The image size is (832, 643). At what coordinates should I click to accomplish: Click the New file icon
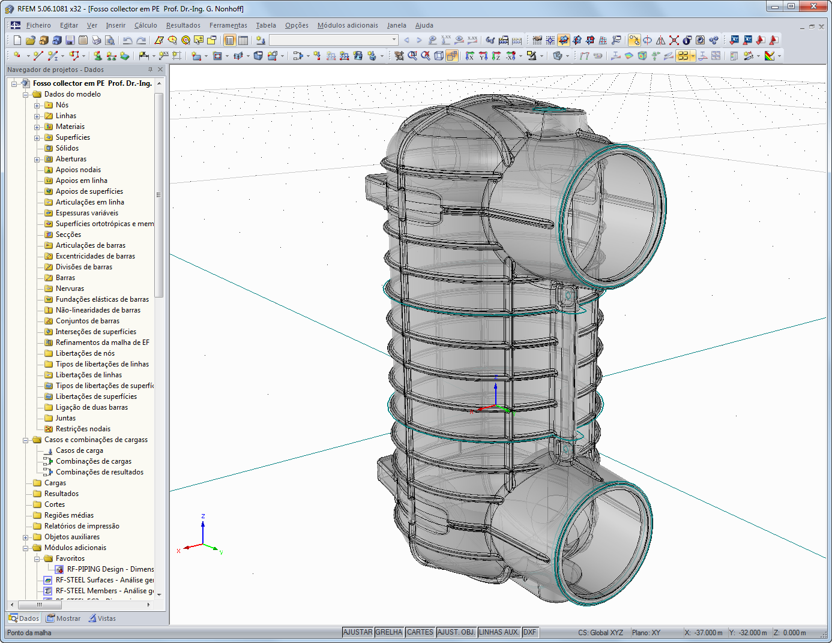(x=17, y=40)
